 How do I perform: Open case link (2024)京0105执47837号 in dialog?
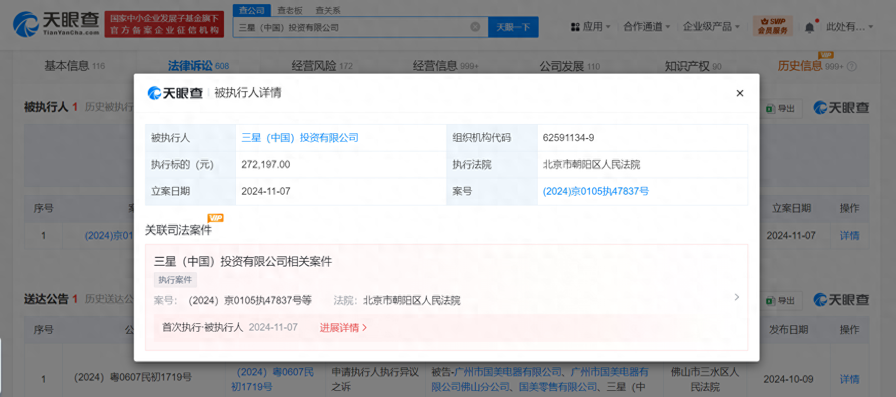tap(596, 191)
